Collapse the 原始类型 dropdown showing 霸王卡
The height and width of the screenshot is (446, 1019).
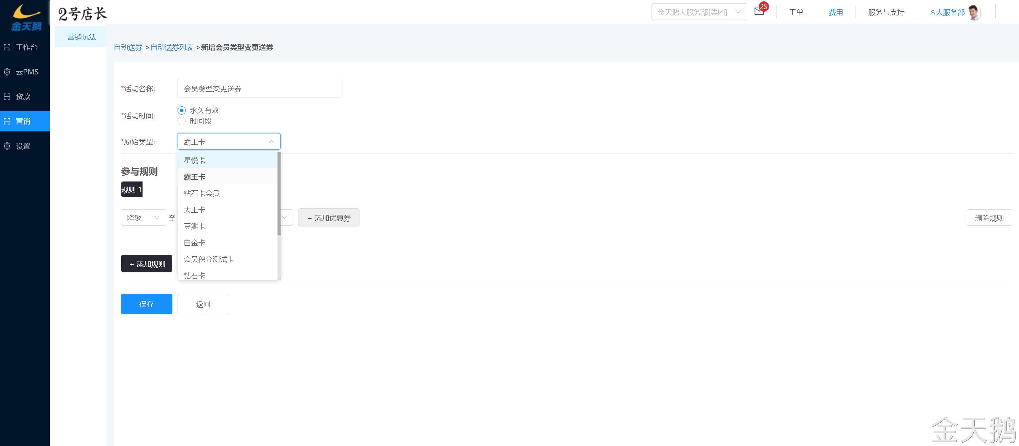pos(229,141)
